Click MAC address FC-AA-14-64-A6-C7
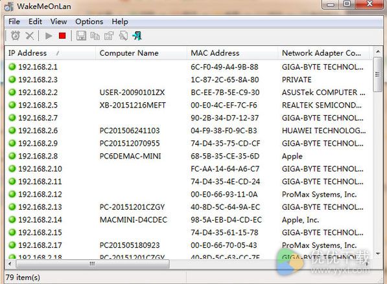Image resolution: width=387 pixels, height=284 pixels. [x=225, y=169]
